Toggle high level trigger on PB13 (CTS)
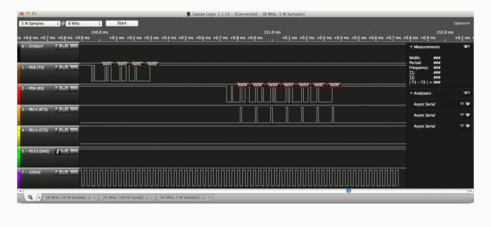491x227 pixels. [64, 130]
